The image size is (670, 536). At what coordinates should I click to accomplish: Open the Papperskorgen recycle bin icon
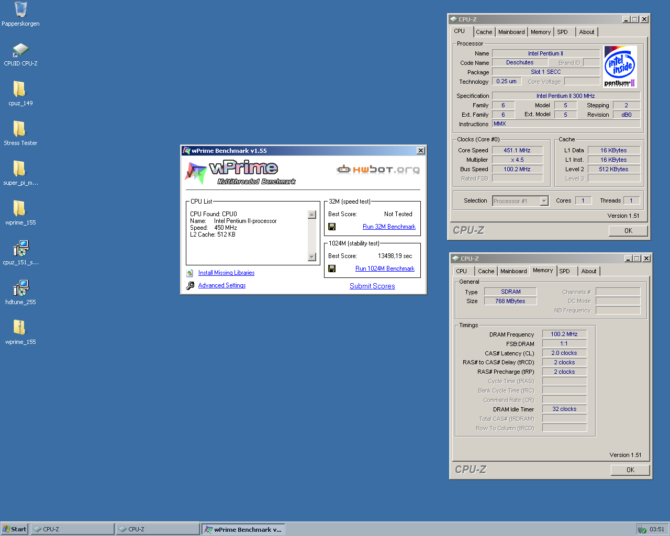pyautogui.click(x=20, y=9)
